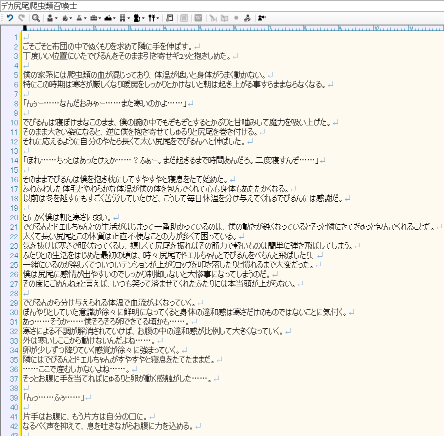Viewport: 444px width, 436px height.
Task: Click the line starting 僕は尻尾に感情が出やすい
Action: click(146, 274)
